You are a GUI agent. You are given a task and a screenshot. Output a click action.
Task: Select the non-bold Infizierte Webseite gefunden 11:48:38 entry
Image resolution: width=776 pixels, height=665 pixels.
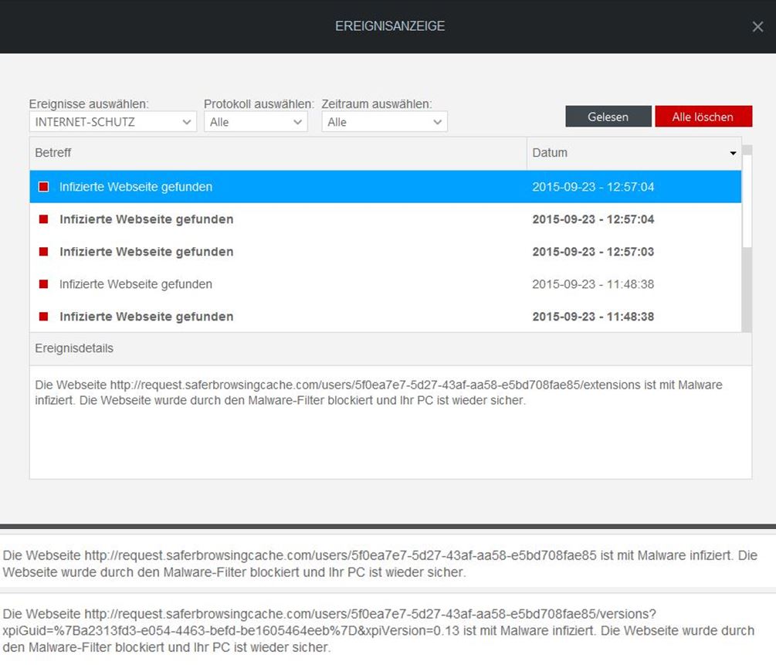[385, 284]
